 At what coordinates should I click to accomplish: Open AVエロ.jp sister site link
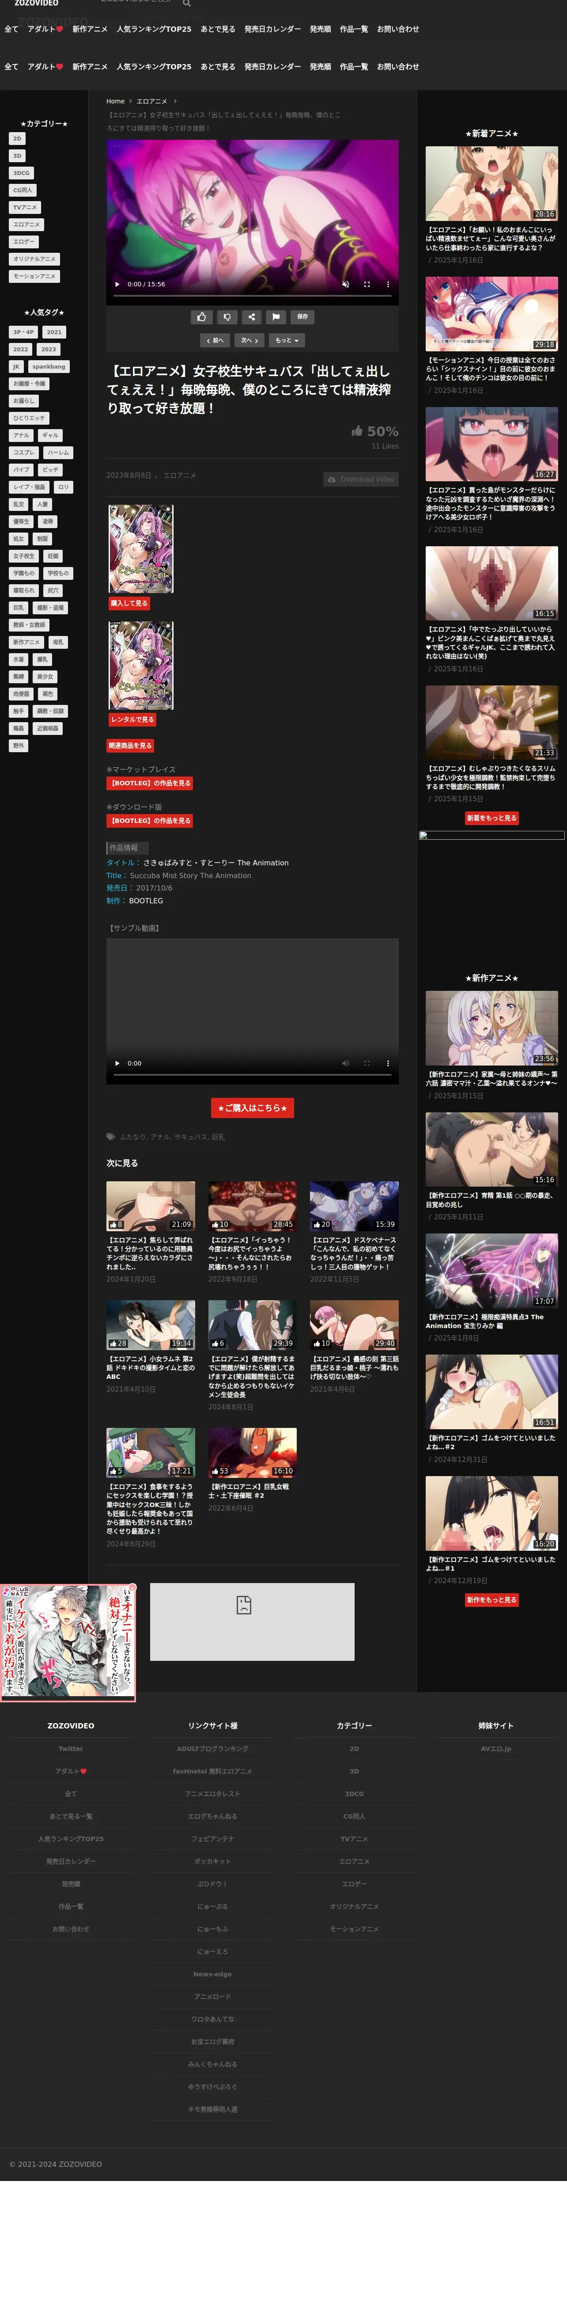click(495, 1748)
